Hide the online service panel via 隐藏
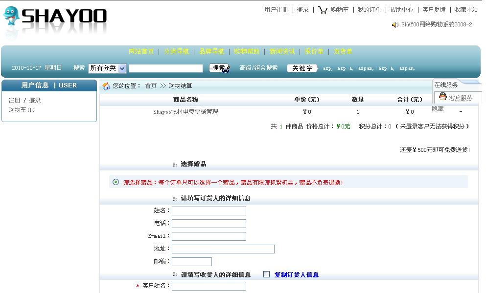The width and height of the screenshot is (487, 293). (x=438, y=109)
